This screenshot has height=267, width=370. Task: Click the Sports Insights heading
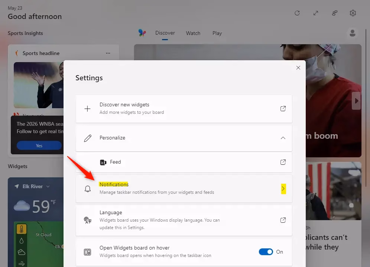pos(25,33)
